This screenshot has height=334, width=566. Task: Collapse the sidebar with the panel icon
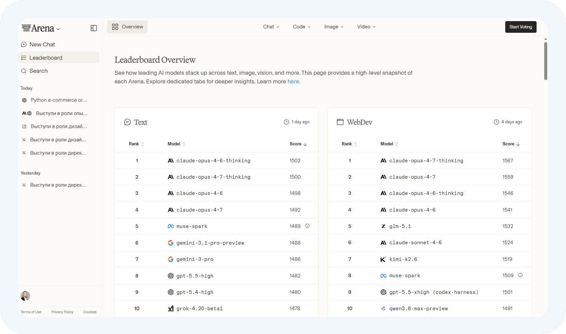click(94, 28)
